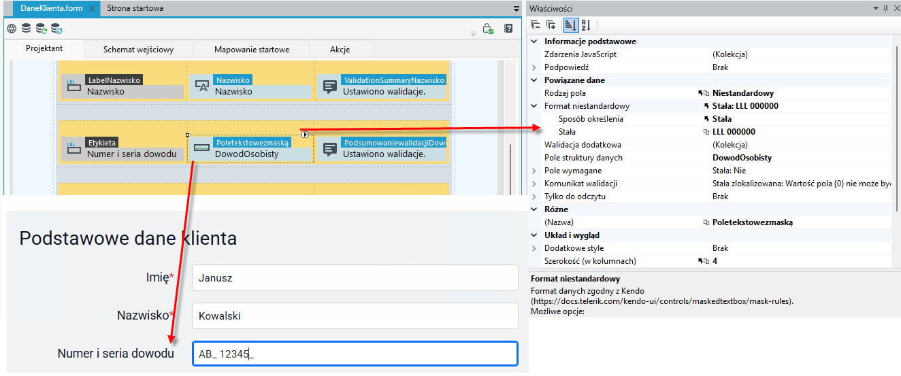Select Zdarzenia JavaScript (Kolekcja) value

[731, 54]
